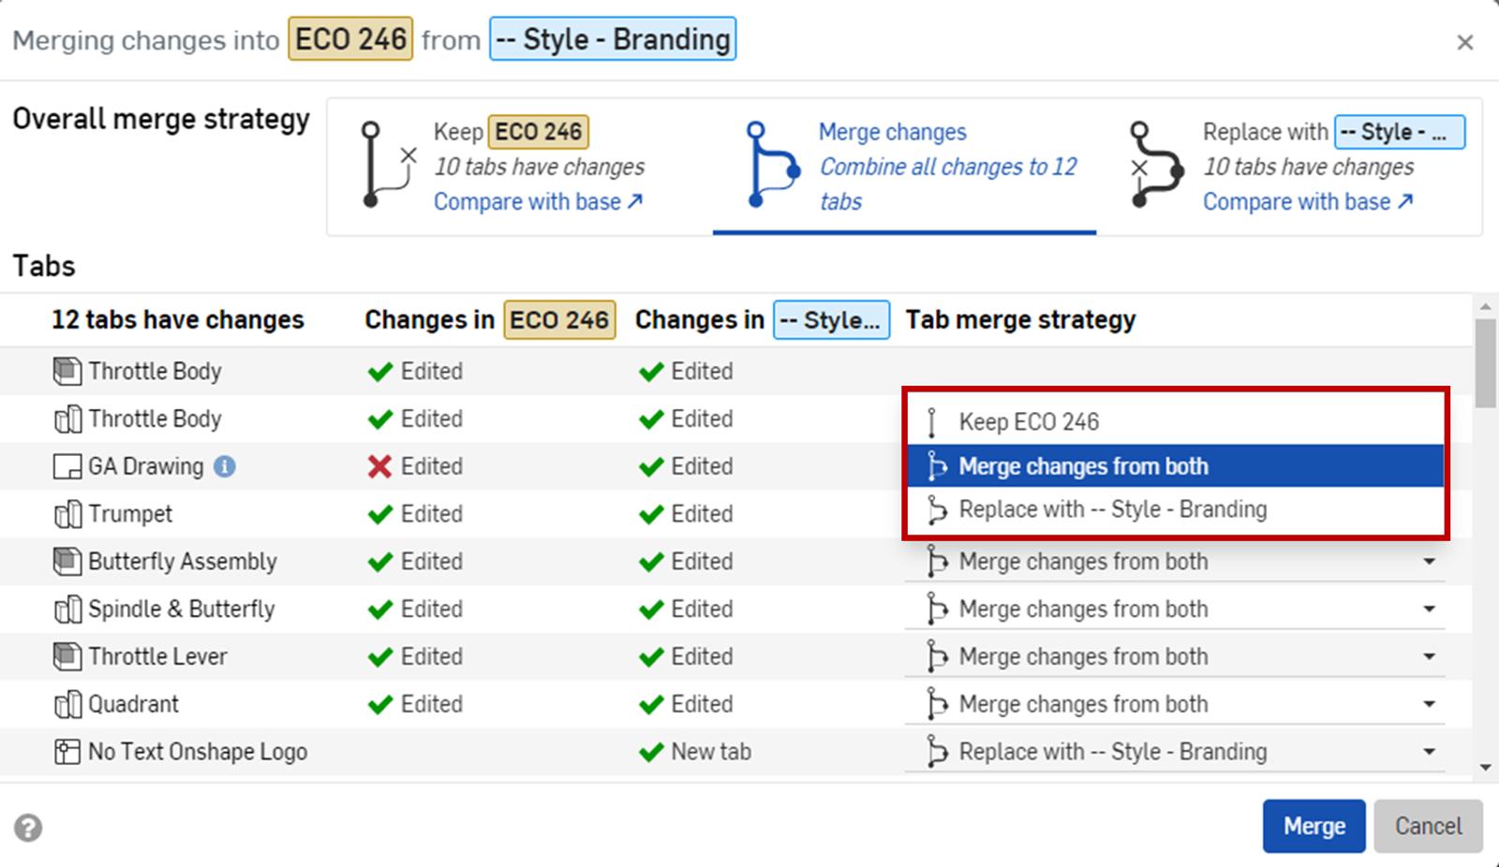Click the Butterfly Assembly part studio icon

(x=67, y=562)
